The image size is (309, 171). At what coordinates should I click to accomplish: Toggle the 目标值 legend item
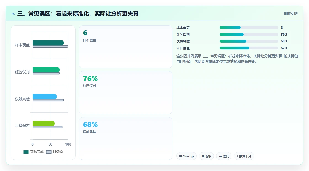point(54,152)
